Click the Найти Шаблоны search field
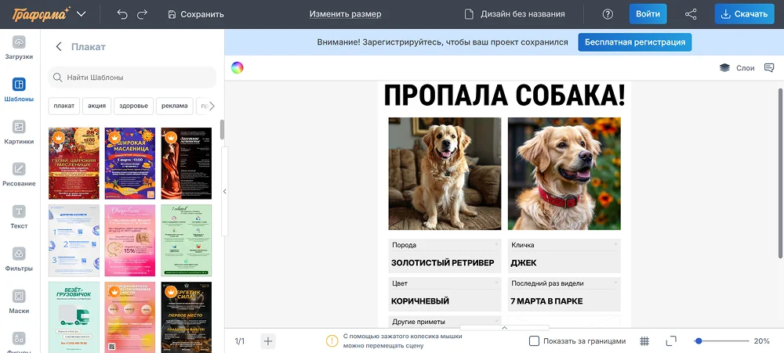784x353 pixels. tap(133, 77)
